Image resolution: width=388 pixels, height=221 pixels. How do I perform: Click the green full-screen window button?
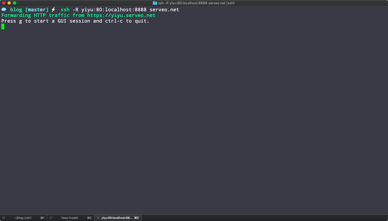tap(15, 3)
